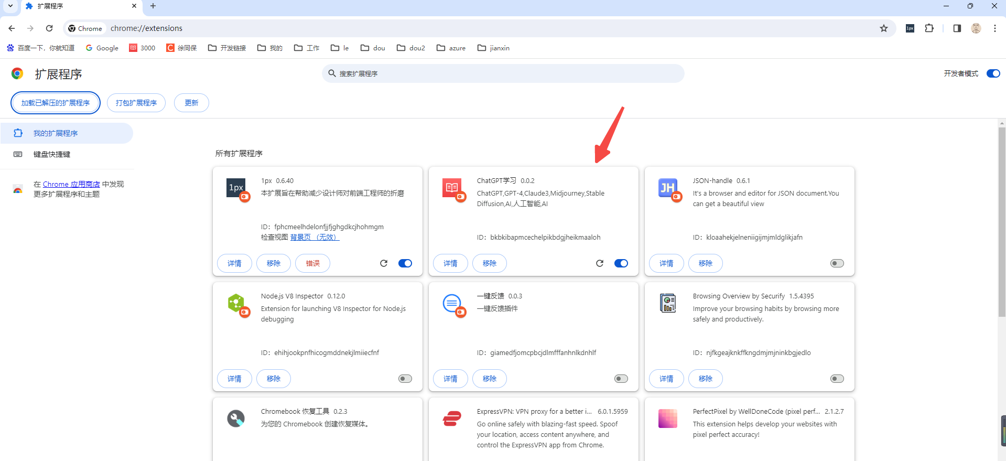This screenshot has width=1006, height=461.
Task: Expand the 开发链接 bookmark folder
Action: 227,48
